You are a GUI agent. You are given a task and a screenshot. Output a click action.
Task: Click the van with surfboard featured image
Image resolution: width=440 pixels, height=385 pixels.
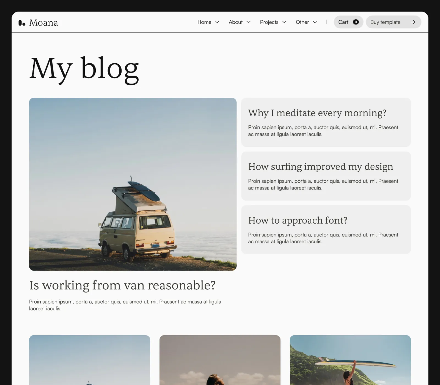[x=133, y=184]
